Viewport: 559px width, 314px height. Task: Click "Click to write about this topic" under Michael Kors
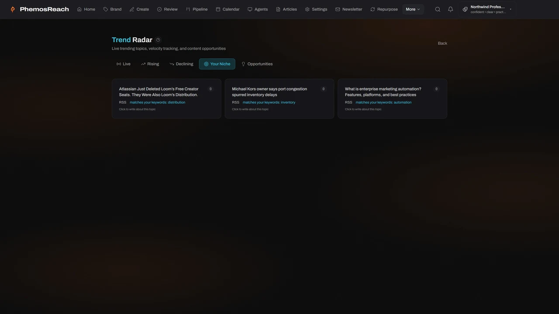(250, 109)
